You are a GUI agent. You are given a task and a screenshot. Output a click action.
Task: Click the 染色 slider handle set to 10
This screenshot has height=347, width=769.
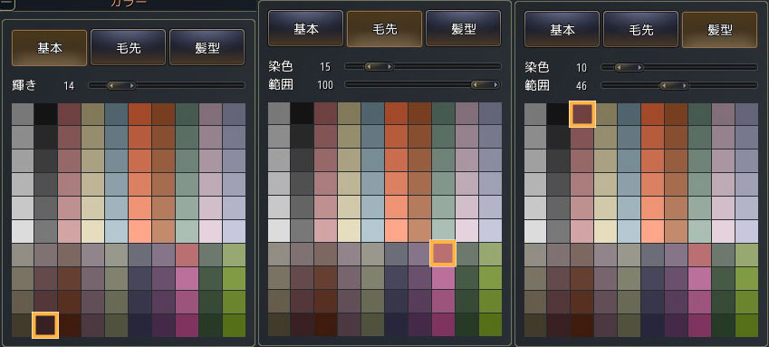click(629, 67)
